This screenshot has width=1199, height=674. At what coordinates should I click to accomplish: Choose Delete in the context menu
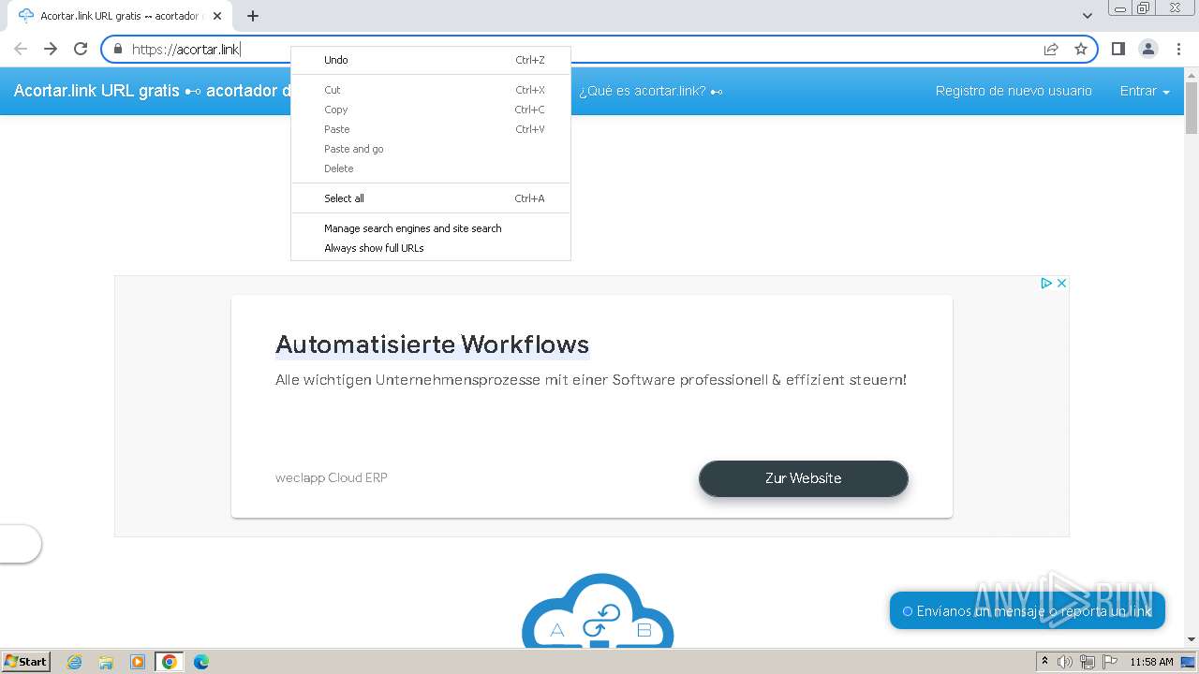431,168
